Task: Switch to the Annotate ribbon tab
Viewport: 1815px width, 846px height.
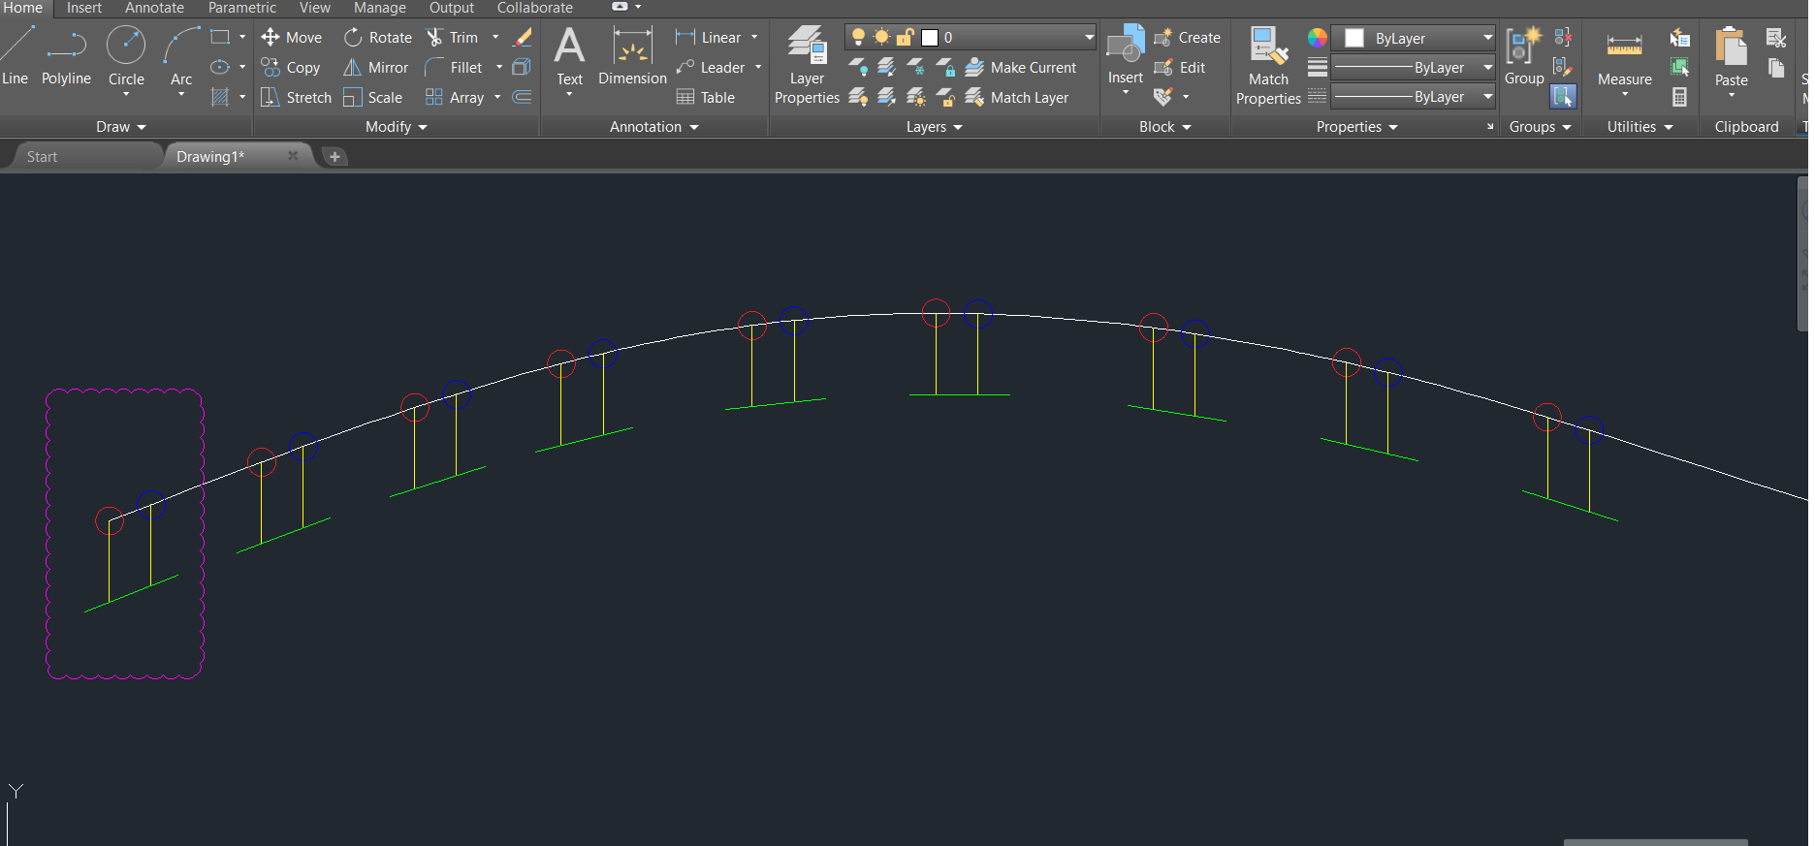Action: pyautogui.click(x=154, y=8)
